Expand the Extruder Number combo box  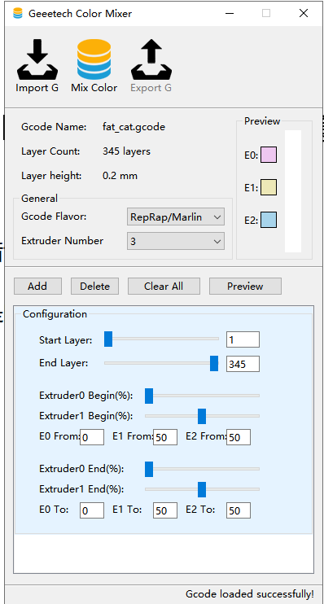coord(176,241)
